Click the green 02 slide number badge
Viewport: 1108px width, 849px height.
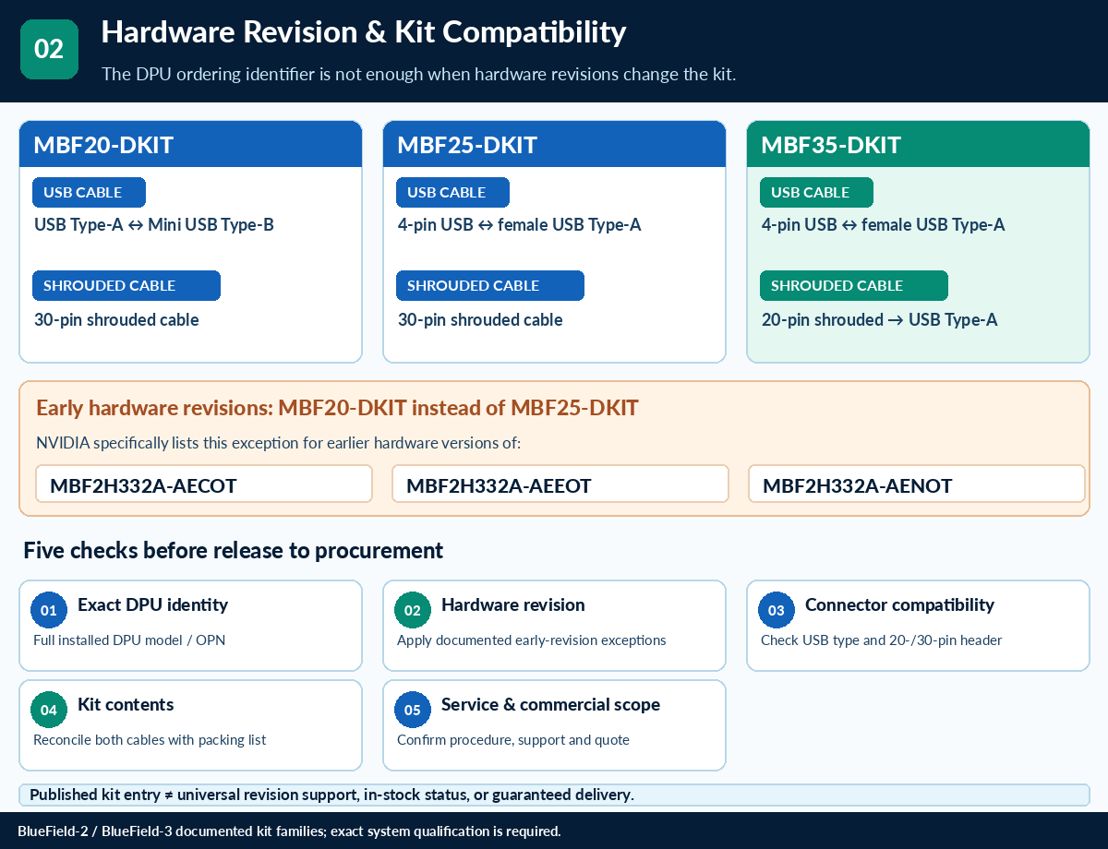pyautogui.click(x=49, y=49)
